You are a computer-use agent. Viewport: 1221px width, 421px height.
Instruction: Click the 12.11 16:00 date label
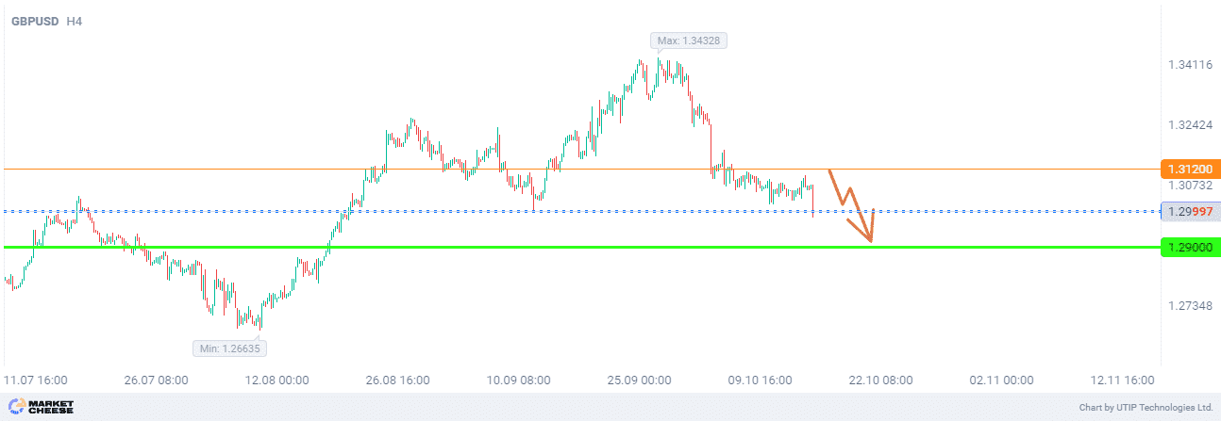[x=1124, y=381]
